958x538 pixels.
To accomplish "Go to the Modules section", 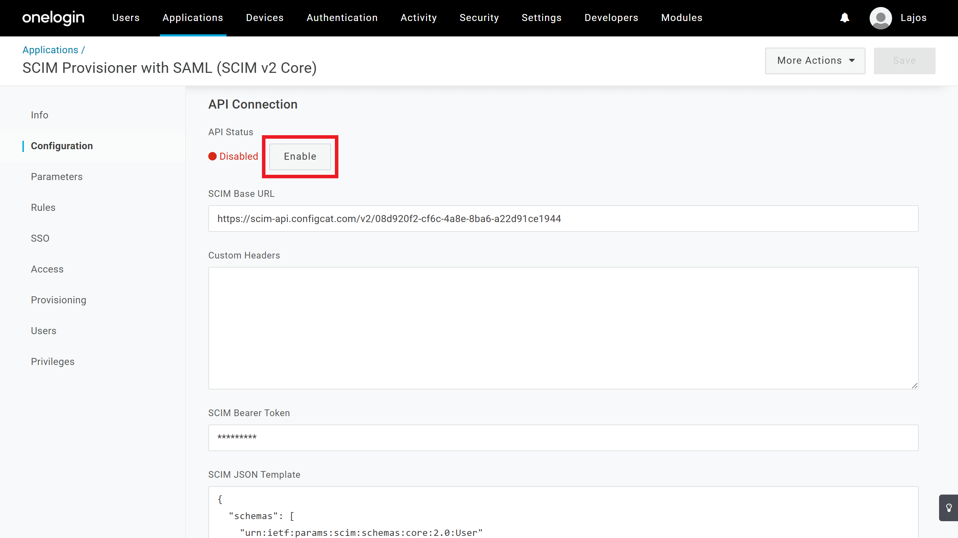I will click(681, 18).
